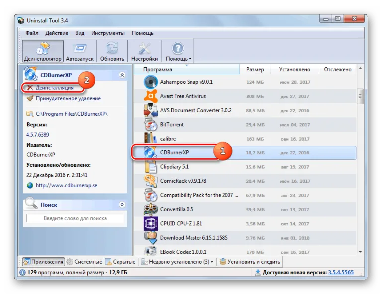Click the Compatibility Pack icon
Viewport: 382px width, 294px height.
[151, 195]
